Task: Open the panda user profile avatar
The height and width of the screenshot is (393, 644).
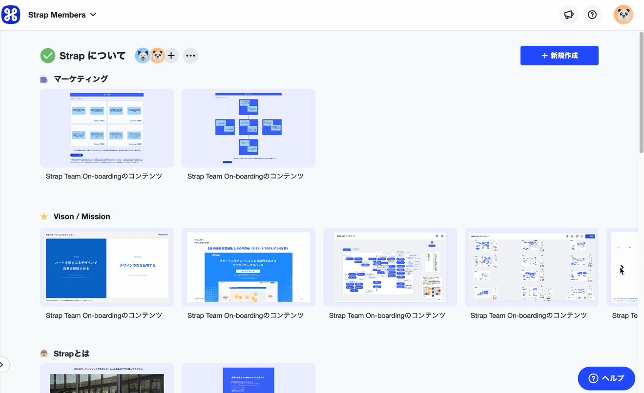Action: point(623,15)
